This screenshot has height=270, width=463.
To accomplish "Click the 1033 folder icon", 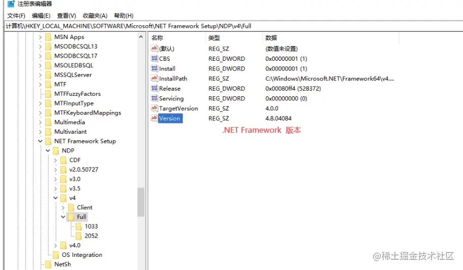I will click(79, 226).
